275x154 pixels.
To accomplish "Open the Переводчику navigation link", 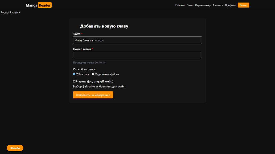I will pyautogui.click(x=203, y=5).
